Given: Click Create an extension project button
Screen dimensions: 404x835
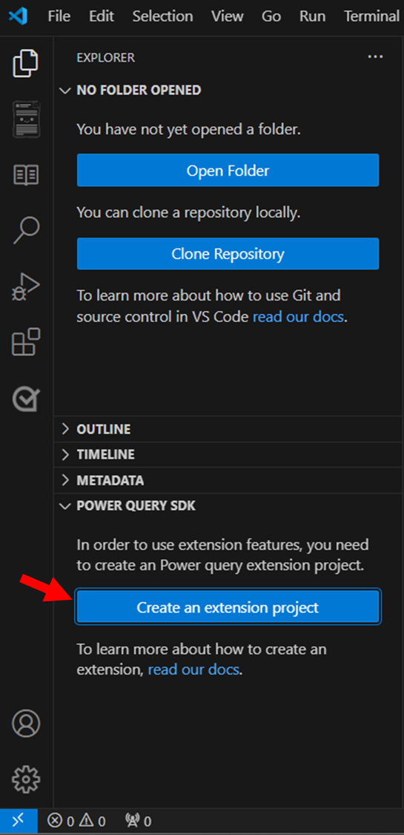Looking at the screenshot, I should [x=228, y=607].
